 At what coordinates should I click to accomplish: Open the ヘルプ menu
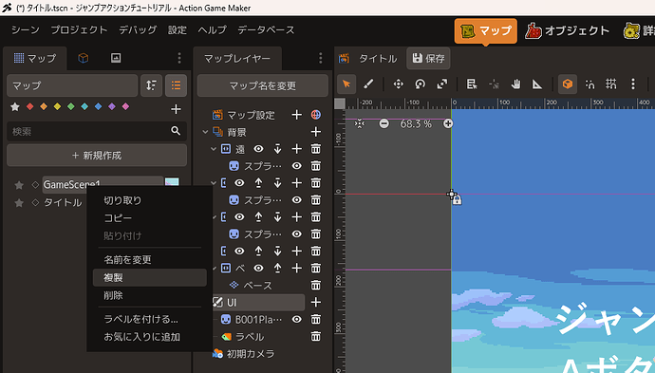coord(213,30)
